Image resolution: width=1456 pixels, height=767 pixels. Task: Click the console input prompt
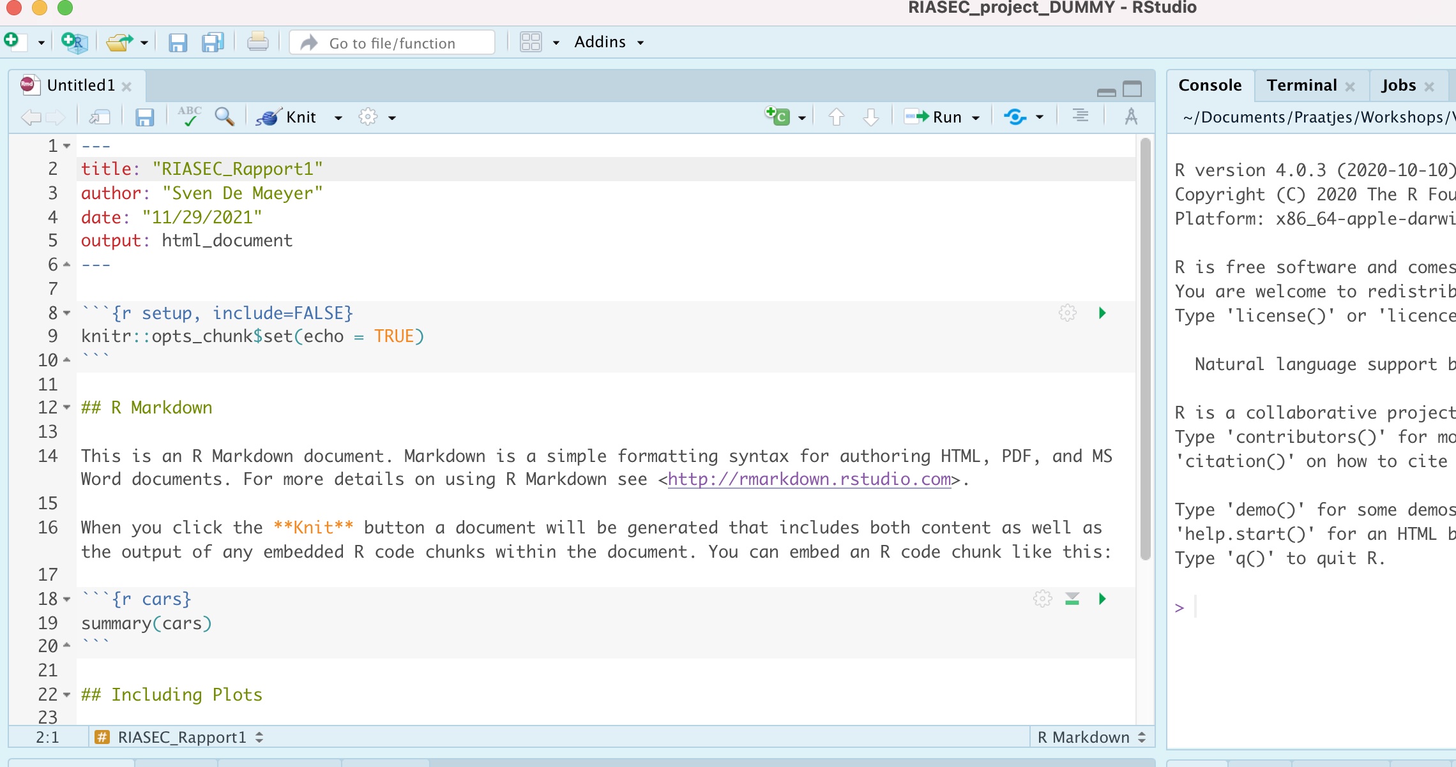click(1313, 607)
